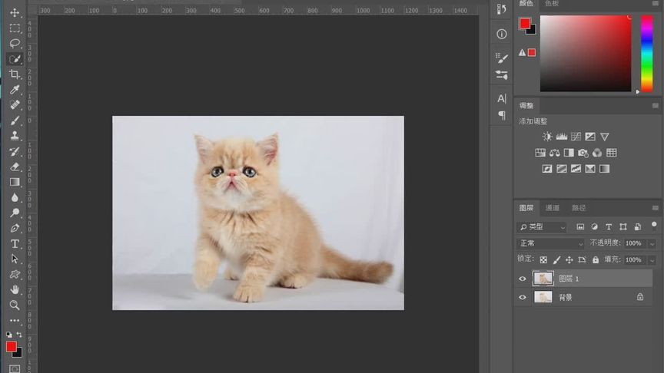Switch to the 通道 tab
This screenshot has height=373, width=664.
coord(553,208)
